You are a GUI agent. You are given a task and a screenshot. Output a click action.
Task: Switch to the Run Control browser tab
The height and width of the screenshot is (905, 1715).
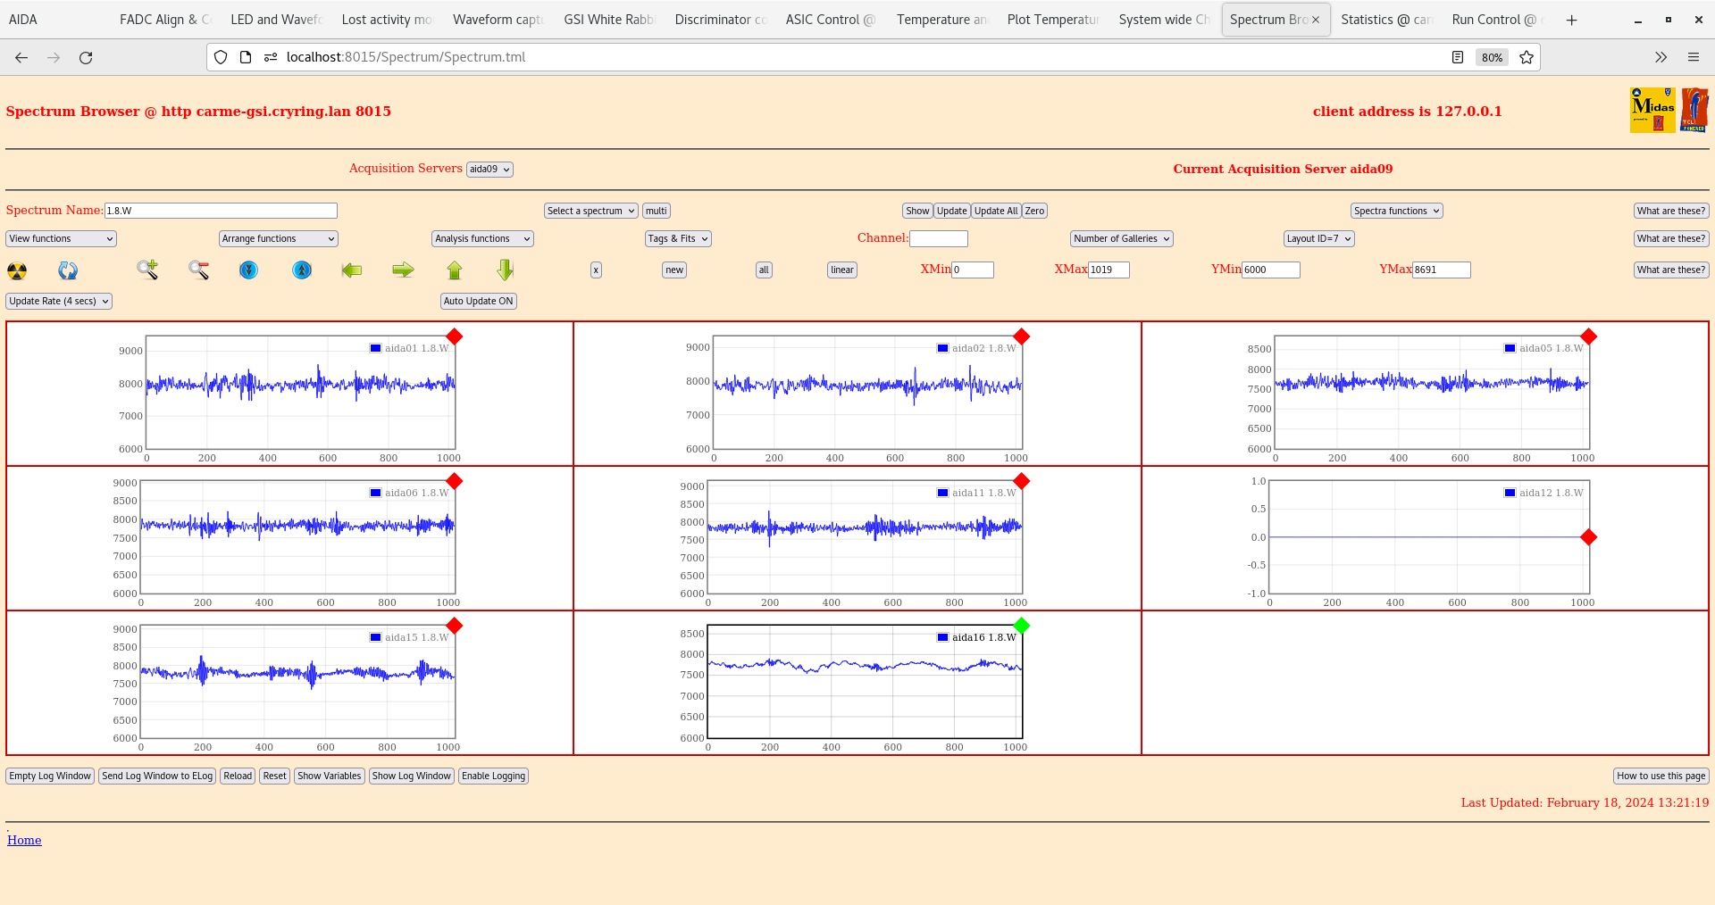(1493, 20)
